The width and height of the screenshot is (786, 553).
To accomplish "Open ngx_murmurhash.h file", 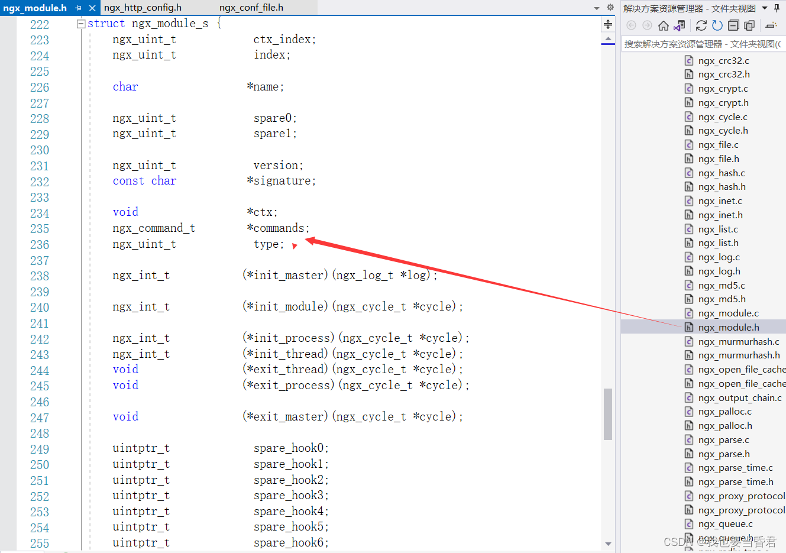I will [x=739, y=355].
